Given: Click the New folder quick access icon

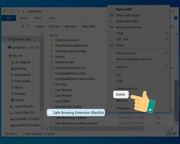Looking at the screenshot, I should pyautogui.click(x=18, y=11).
